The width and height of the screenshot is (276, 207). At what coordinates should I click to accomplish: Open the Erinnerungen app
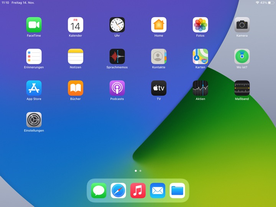[x=34, y=56]
